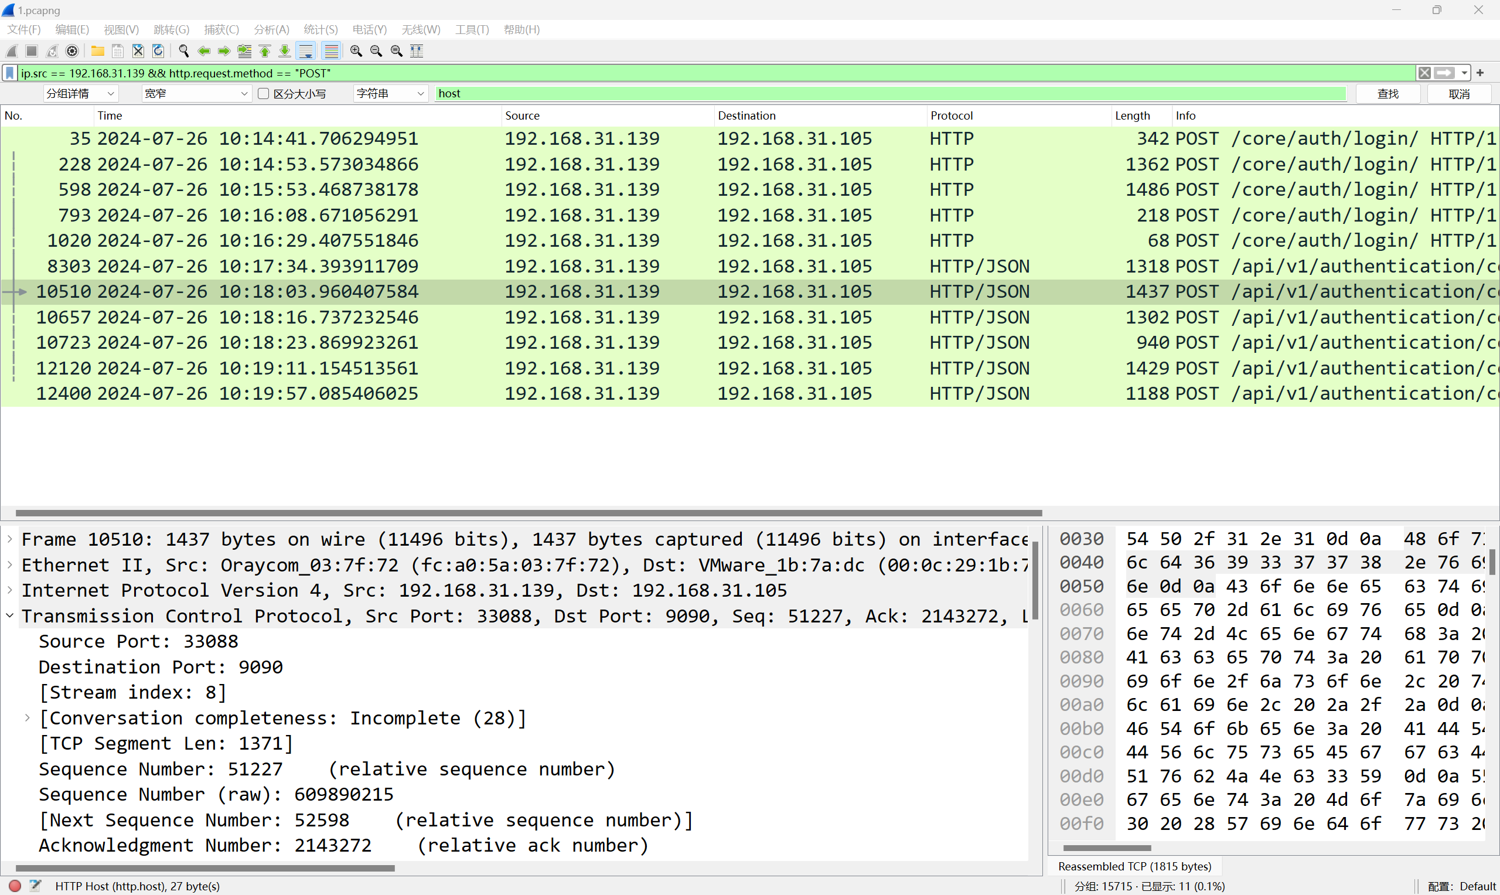Open capture file properties icon in status bar

pos(35,886)
